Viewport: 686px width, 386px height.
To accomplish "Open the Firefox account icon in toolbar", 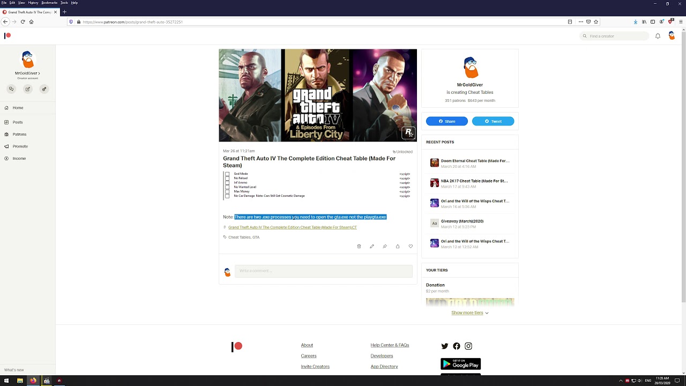I will pyautogui.click(x=662, y=22).
